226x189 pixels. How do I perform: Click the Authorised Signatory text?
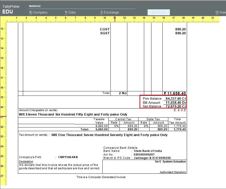point(173,172)
